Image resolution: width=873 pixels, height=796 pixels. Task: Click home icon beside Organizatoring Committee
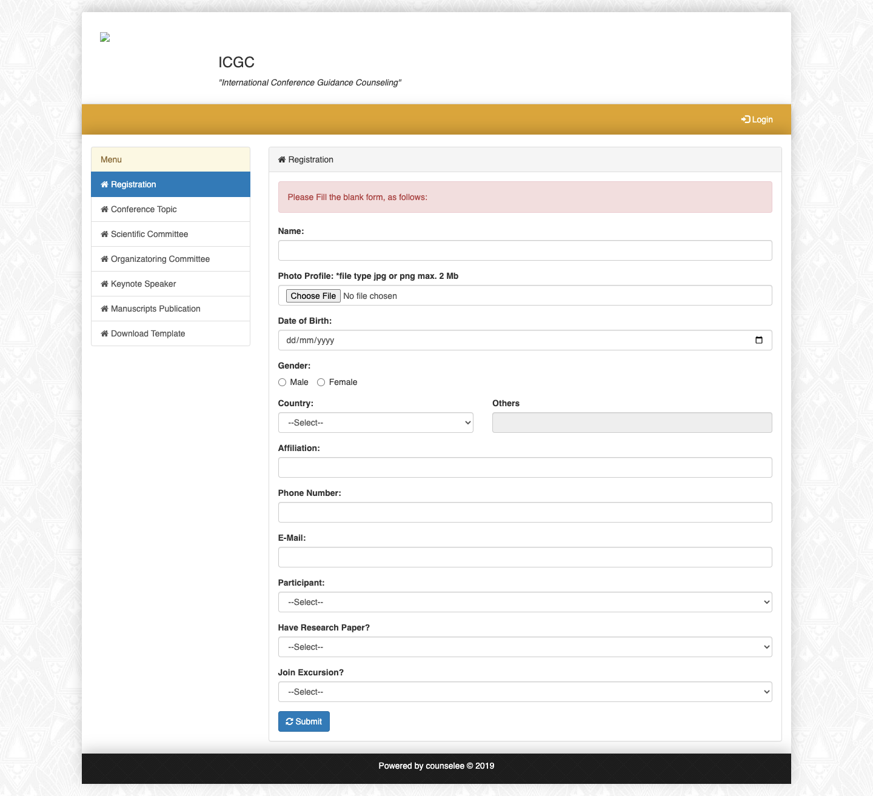click(104, 259)
